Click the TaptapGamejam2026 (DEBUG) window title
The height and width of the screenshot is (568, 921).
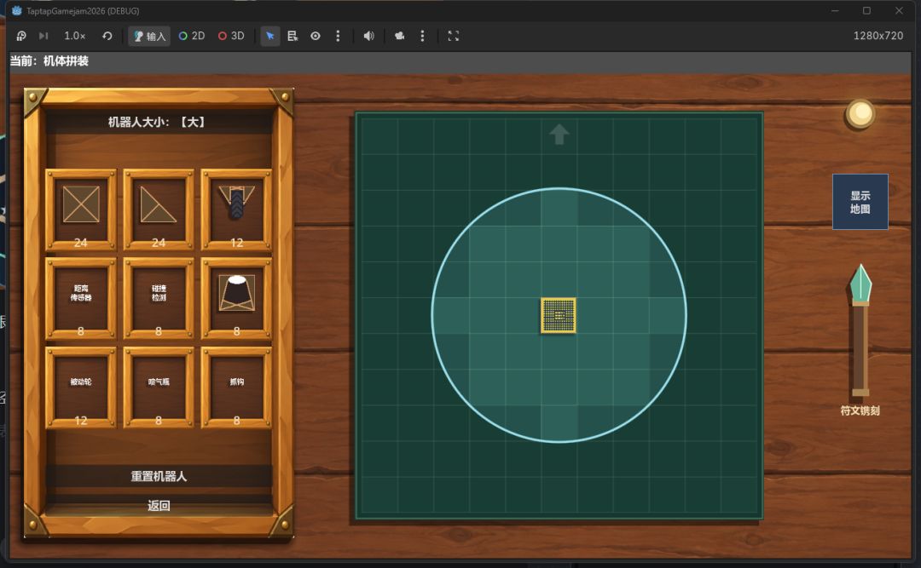(83, 11)
